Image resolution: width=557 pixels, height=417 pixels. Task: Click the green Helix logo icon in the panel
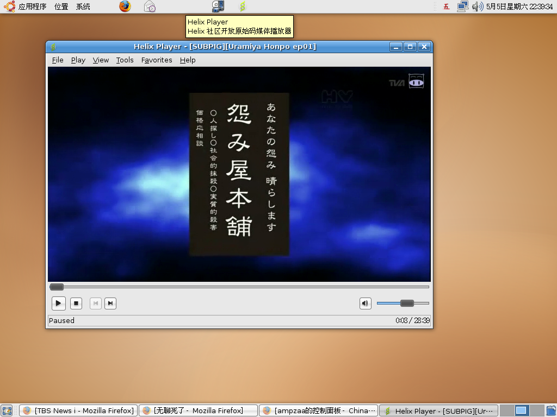click(x=242, y=7)
